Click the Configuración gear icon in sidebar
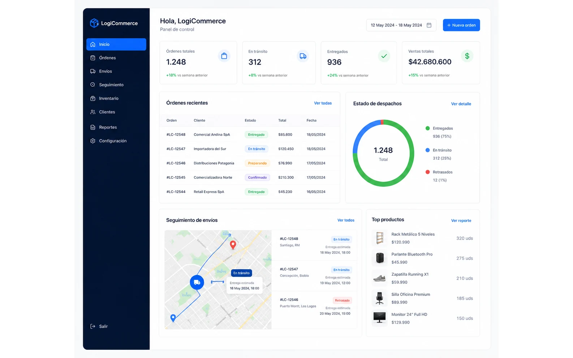 (x=93, y=141)
